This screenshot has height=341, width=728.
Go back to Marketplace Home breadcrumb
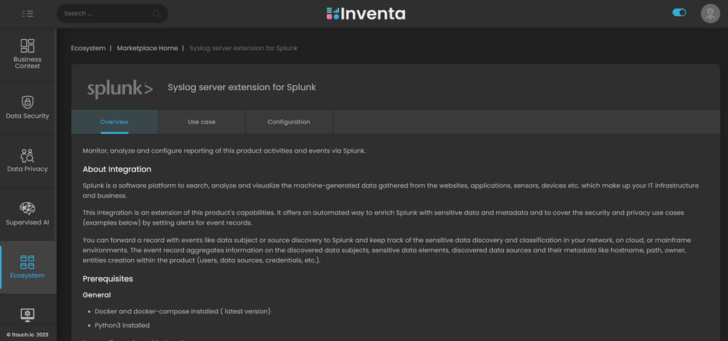[147, 48]
